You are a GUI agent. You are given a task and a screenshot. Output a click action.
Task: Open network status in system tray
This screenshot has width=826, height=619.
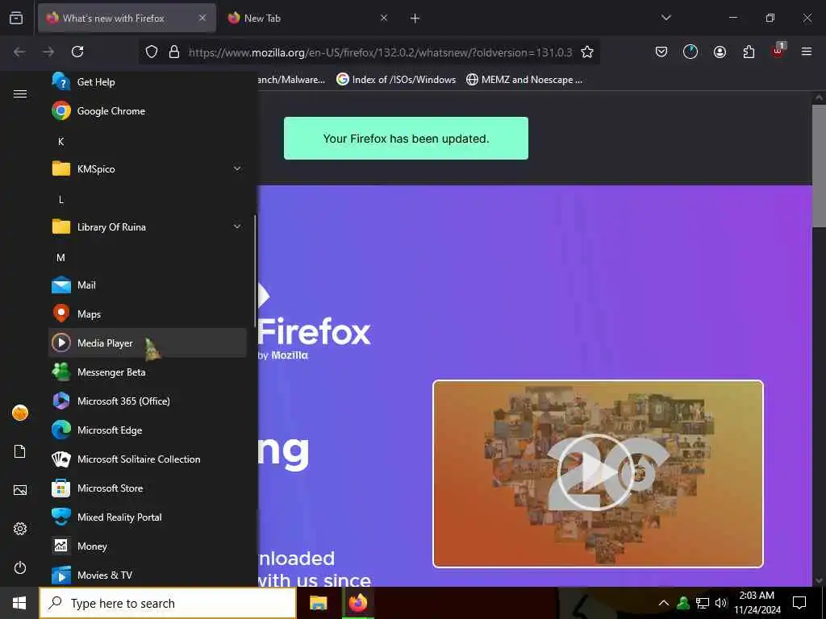[x=703, y=603]
